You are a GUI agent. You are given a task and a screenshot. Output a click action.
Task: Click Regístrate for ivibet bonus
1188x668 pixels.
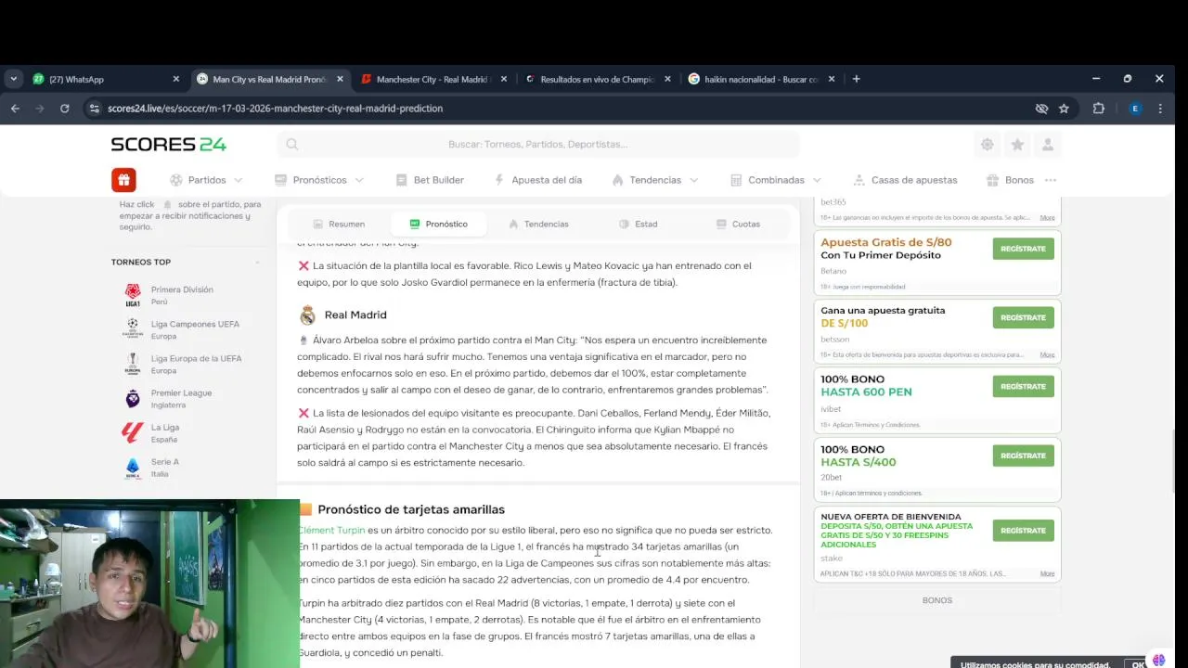coord(1023,386)
